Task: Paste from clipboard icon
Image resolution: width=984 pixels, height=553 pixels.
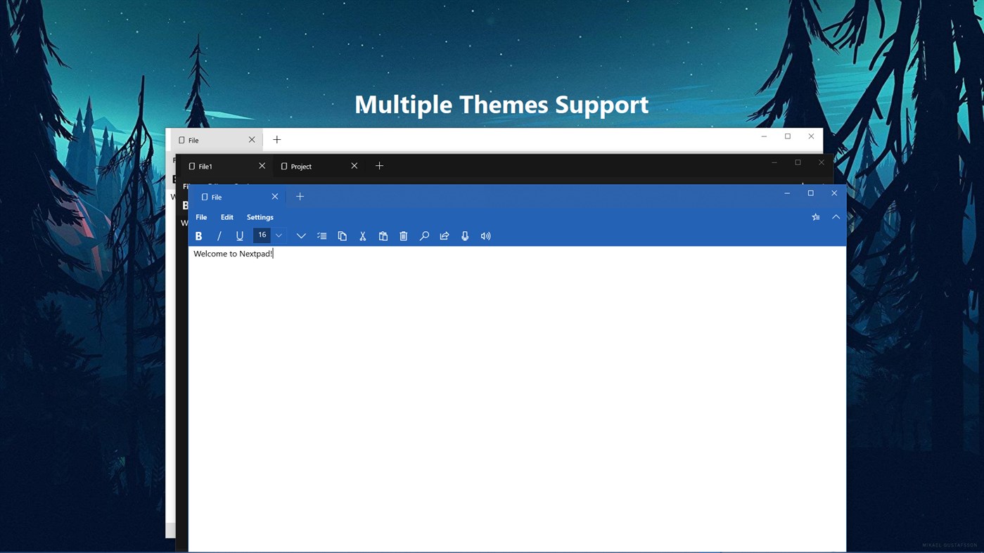Action: (x=383, y=235)
